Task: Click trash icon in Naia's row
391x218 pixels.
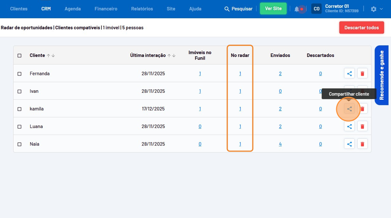Action: (362, 144)
